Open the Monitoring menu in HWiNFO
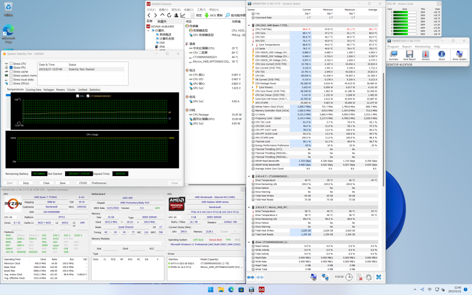Image resolution: width=472 pixels, height=295 pixels. (422, 46)
